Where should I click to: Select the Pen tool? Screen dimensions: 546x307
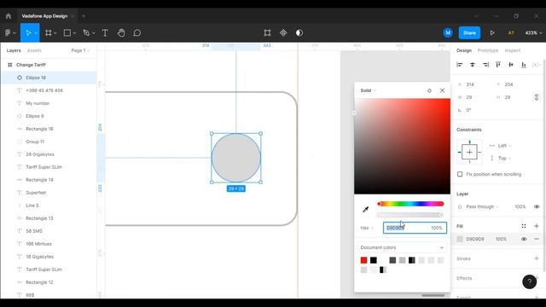point(86,32)
